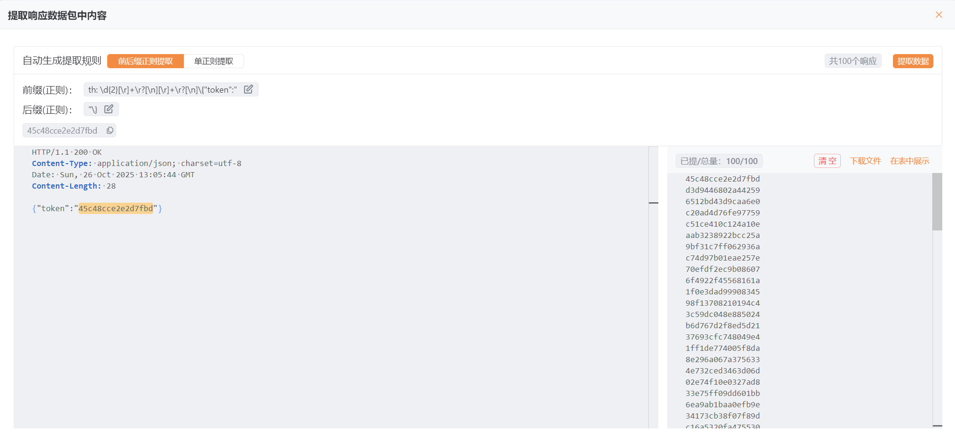This screenshot has height=443, width=955.
Task: Select extracted result 34173cb38f07f89d
Action: 722,416
